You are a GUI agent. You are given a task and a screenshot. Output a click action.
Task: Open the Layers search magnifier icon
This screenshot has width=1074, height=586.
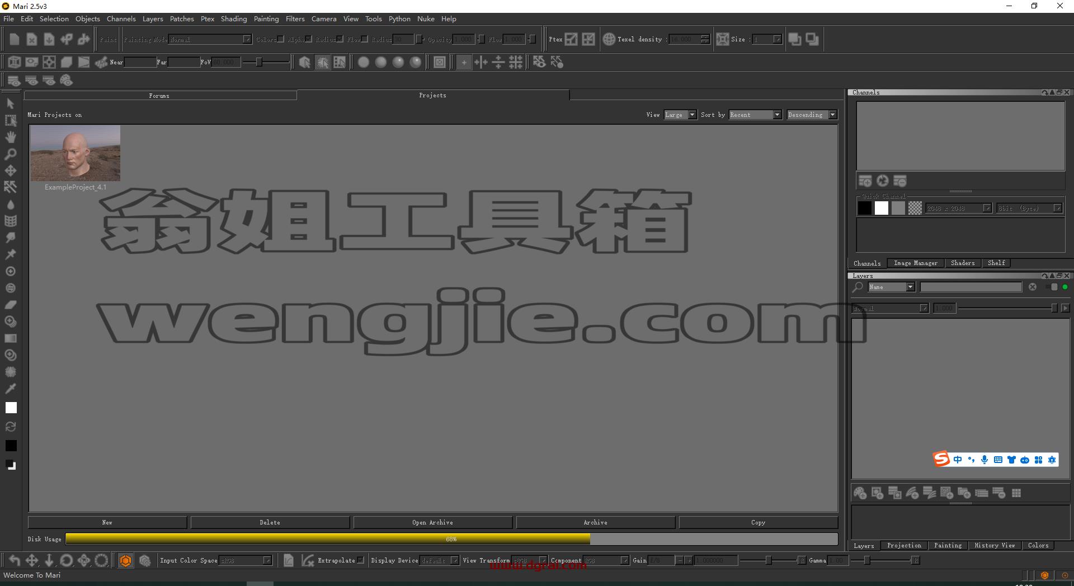[x=858, y=287]
